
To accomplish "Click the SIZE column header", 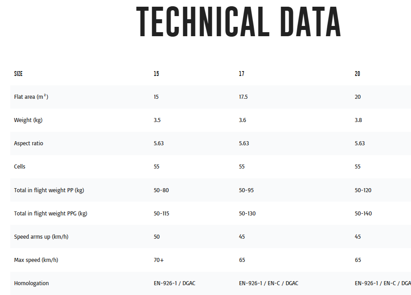I will (18, 74).
